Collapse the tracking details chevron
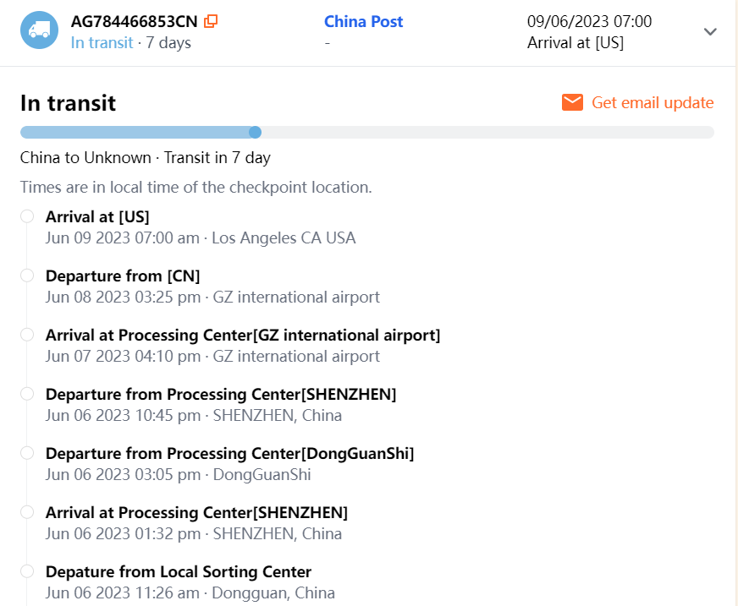Image resolution: width=738 pixels, height=606 pixels. point(710,32)
